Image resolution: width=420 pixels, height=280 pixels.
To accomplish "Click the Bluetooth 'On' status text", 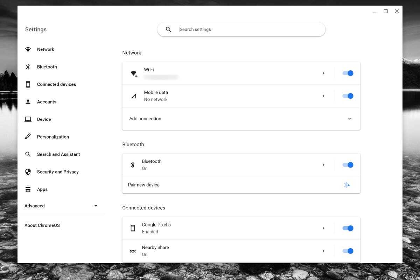I will pos(145,168).
